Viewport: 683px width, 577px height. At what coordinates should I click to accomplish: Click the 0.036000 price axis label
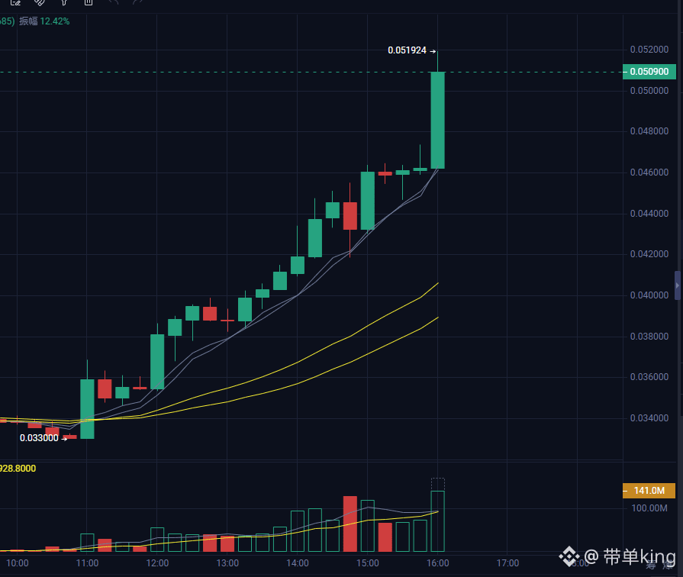point(649,377)
